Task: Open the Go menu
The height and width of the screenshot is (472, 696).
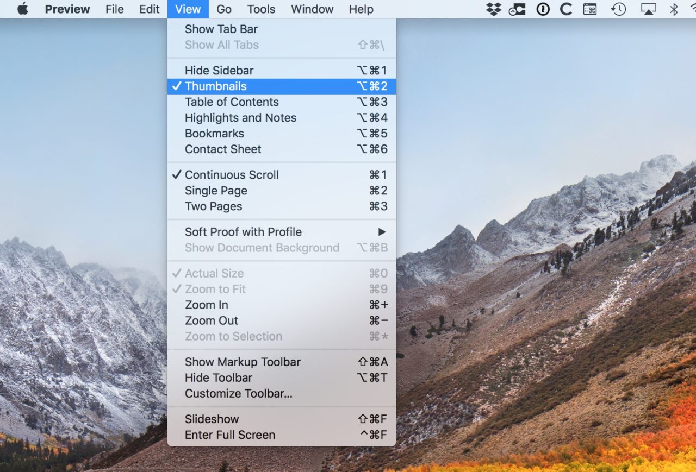Action: point(224,9)
